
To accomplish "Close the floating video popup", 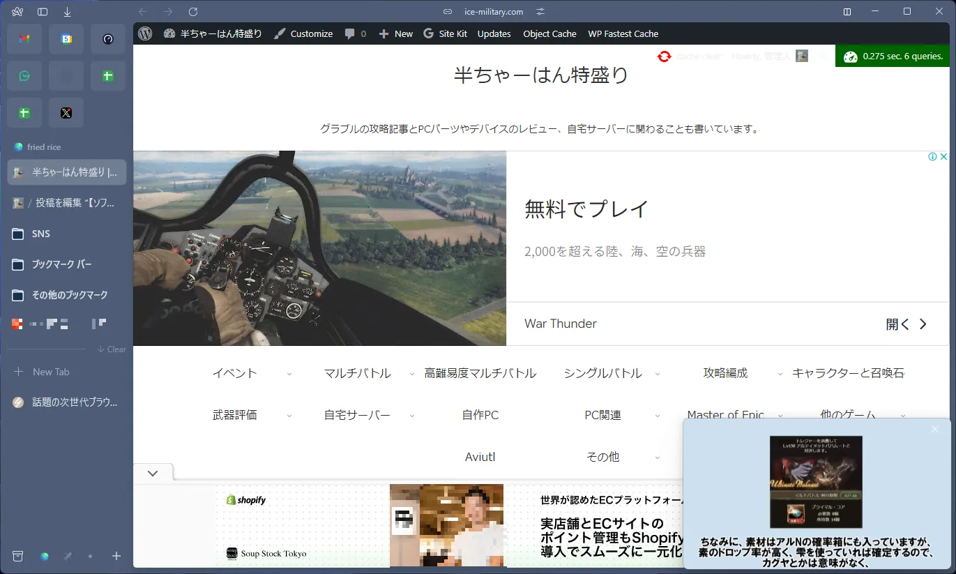I will [x=935, y=429].
